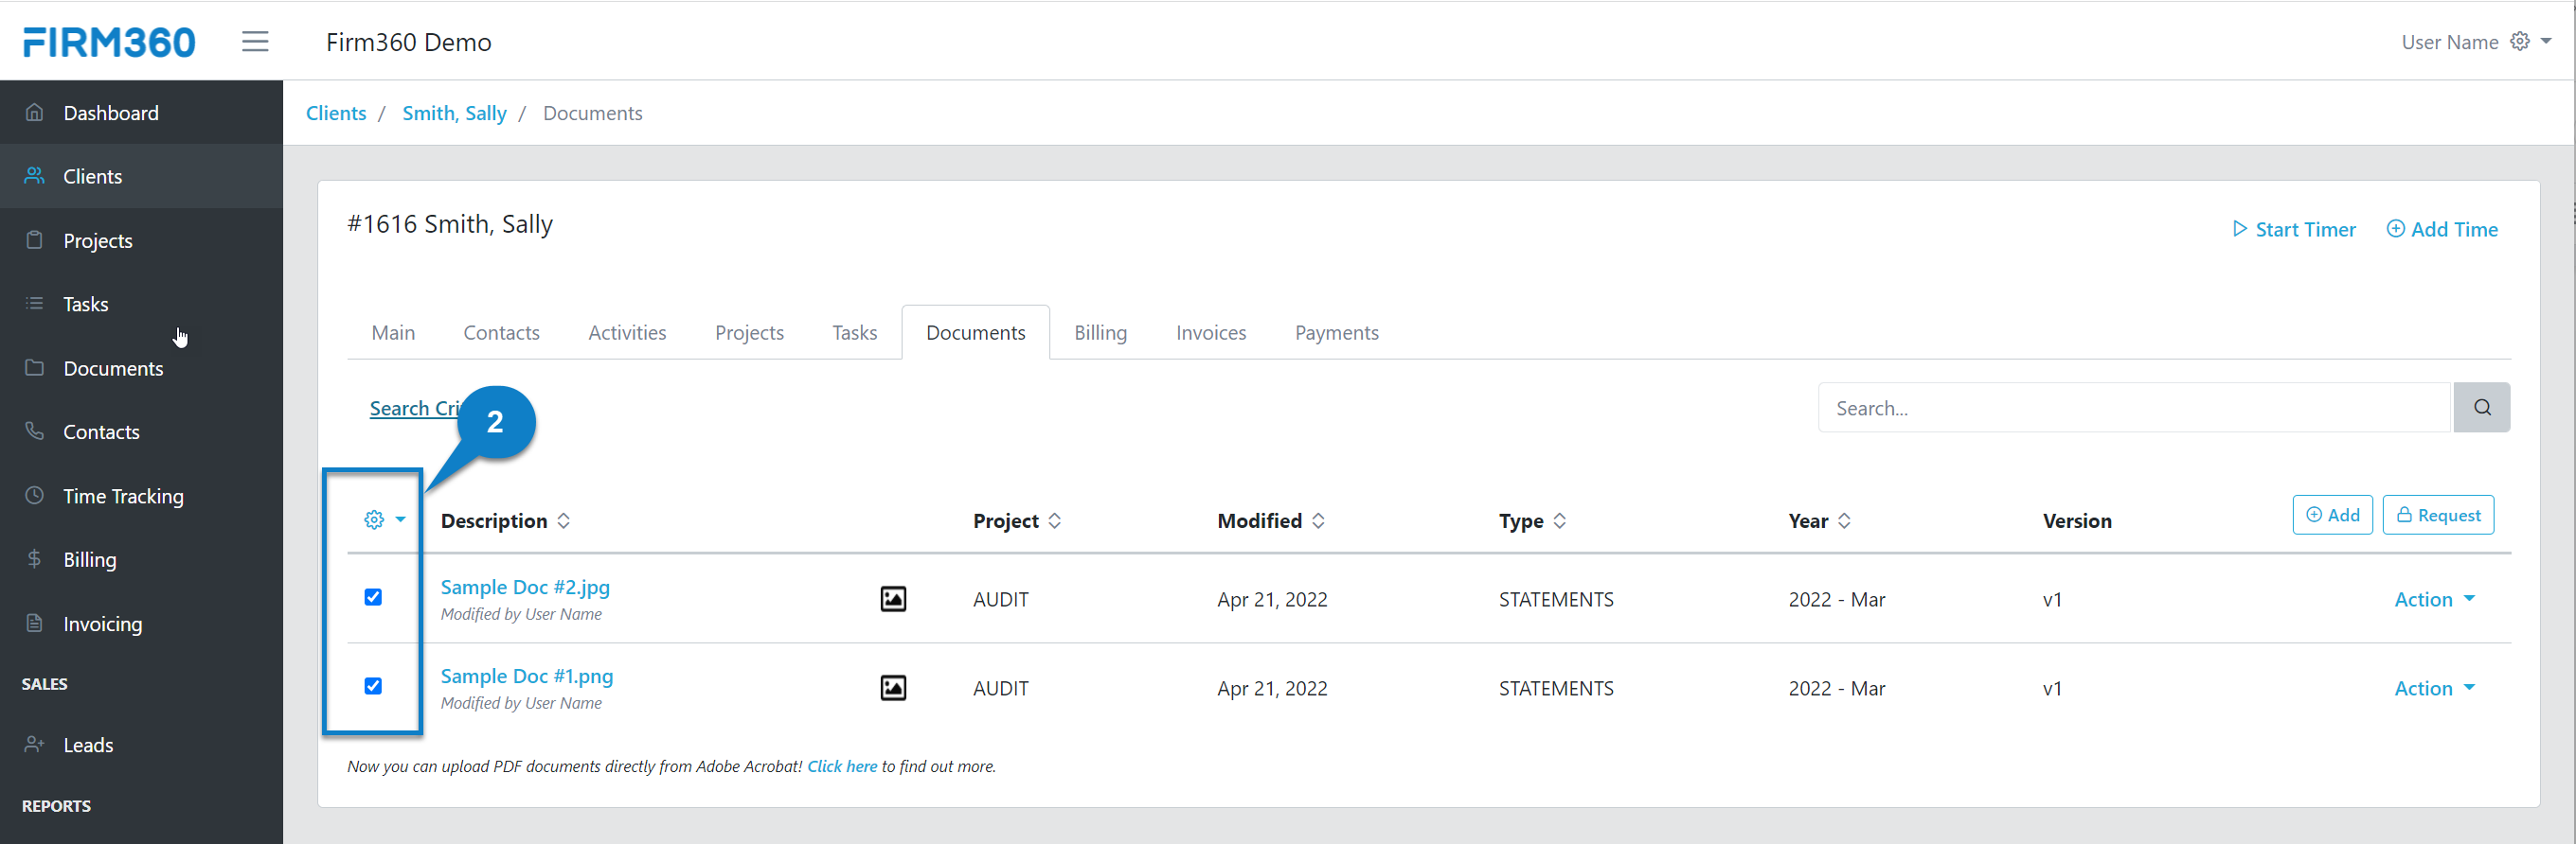Expand the Action dropdown for Sample Doc #1.png

click(2434, 688)
